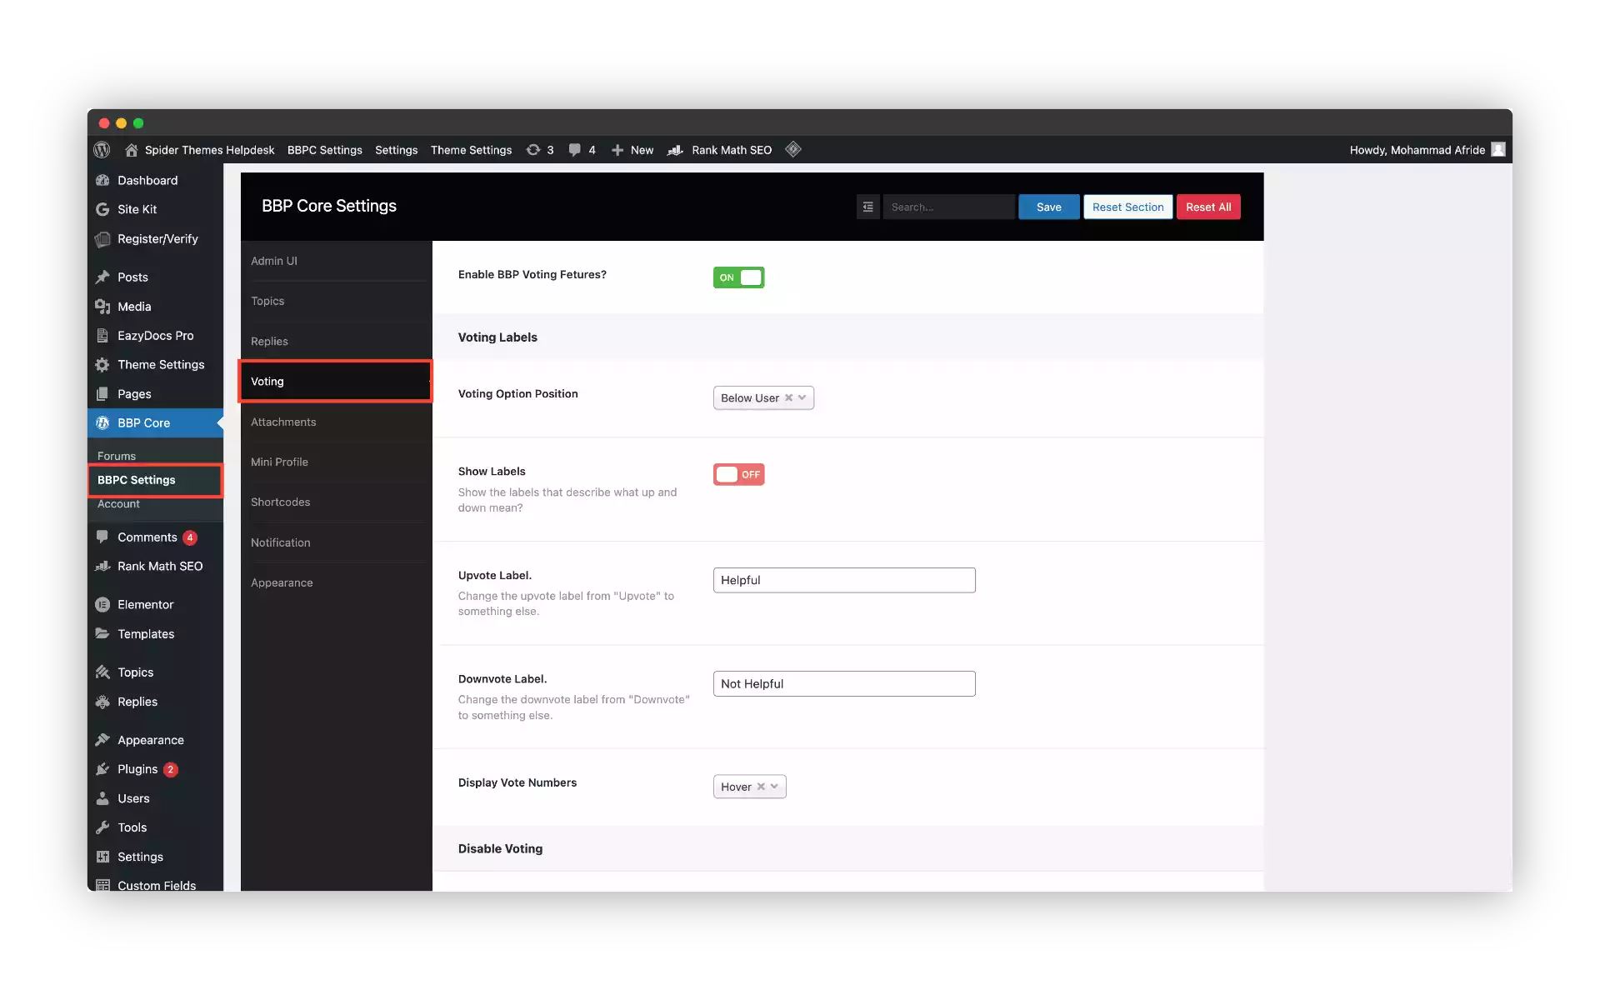Select EazyDocs Pro in the sidebar
Viewport: 1600px width, 1000px height.
154,335
